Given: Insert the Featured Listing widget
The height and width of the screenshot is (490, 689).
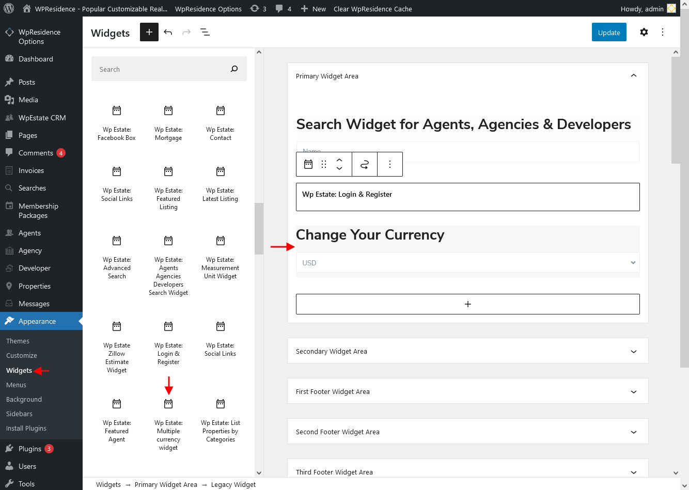Looking at the screenshot, I should pos(168,188).
